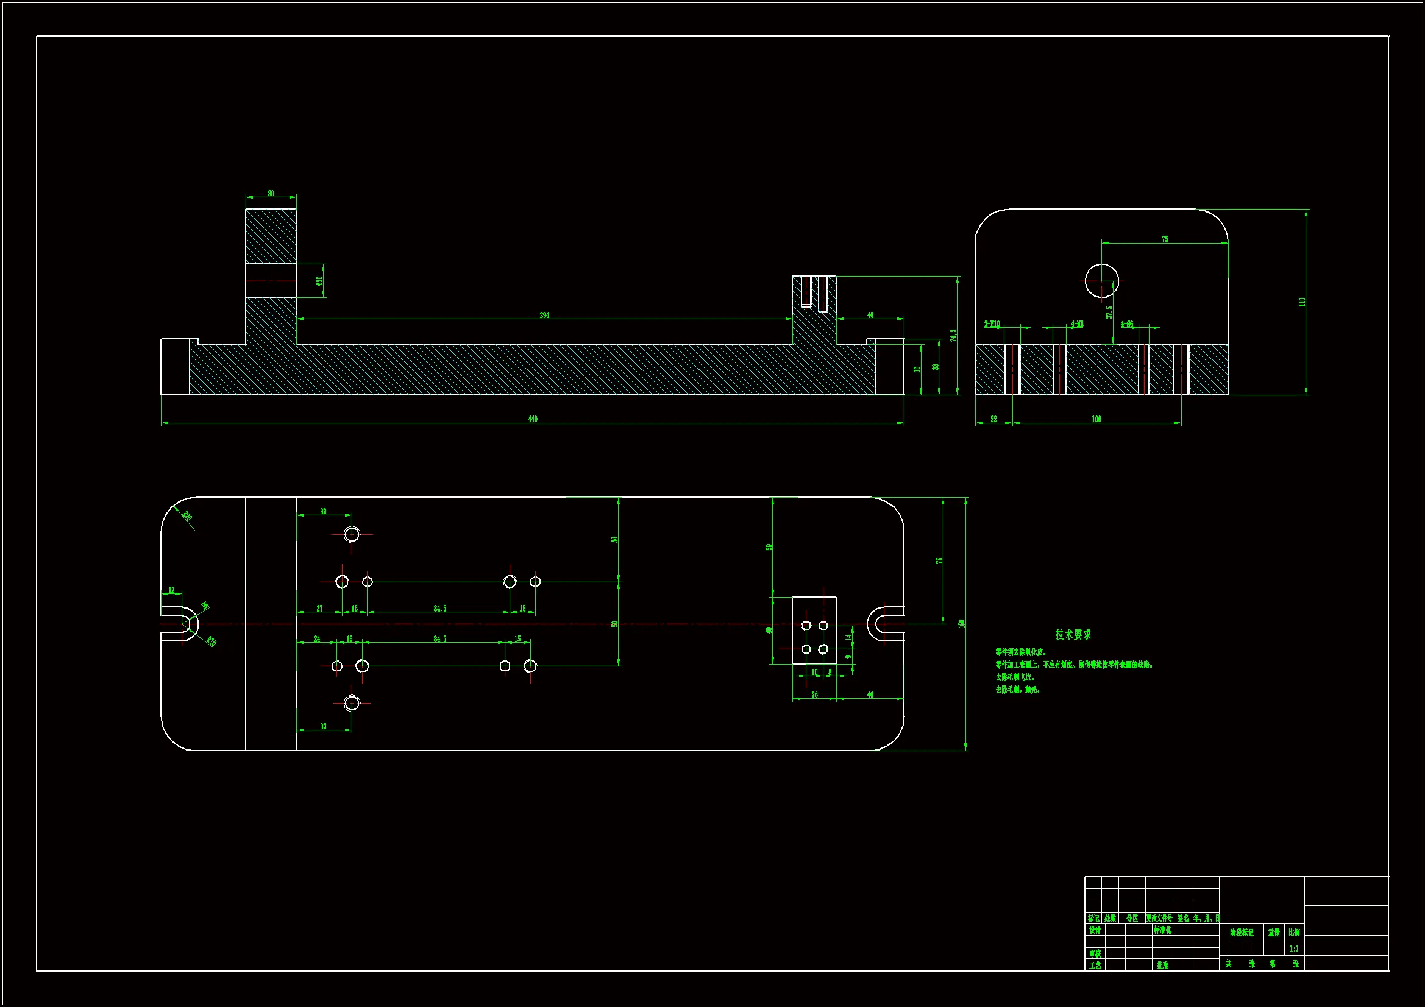
Task: Click the 比例 label in title block
Action: 1294,932
